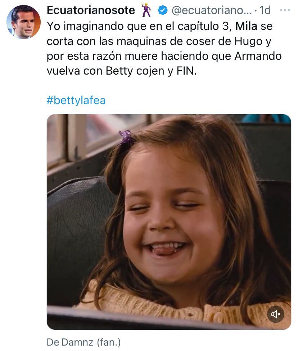The width and height of the screenshot is (298, 351).
Task: Click the word FIN. ending the tweet
Action: [x=187, y=71]
